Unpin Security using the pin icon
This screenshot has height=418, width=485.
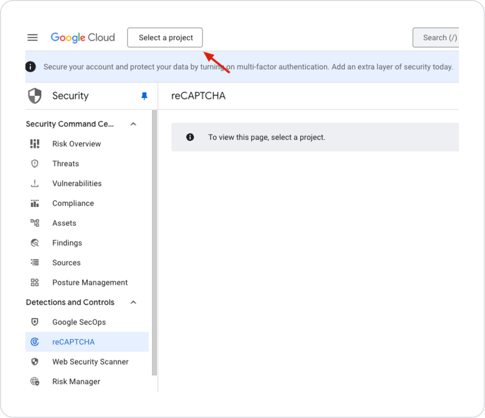tap(144, 96)
